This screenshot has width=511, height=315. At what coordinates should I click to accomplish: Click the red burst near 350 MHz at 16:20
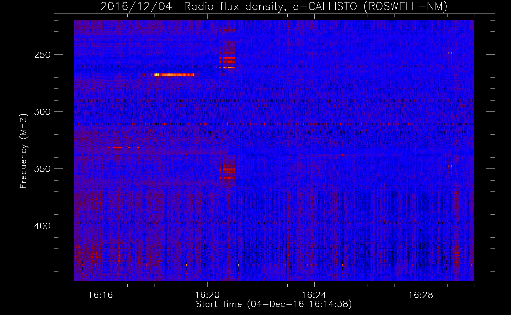[x=228, y=172]
